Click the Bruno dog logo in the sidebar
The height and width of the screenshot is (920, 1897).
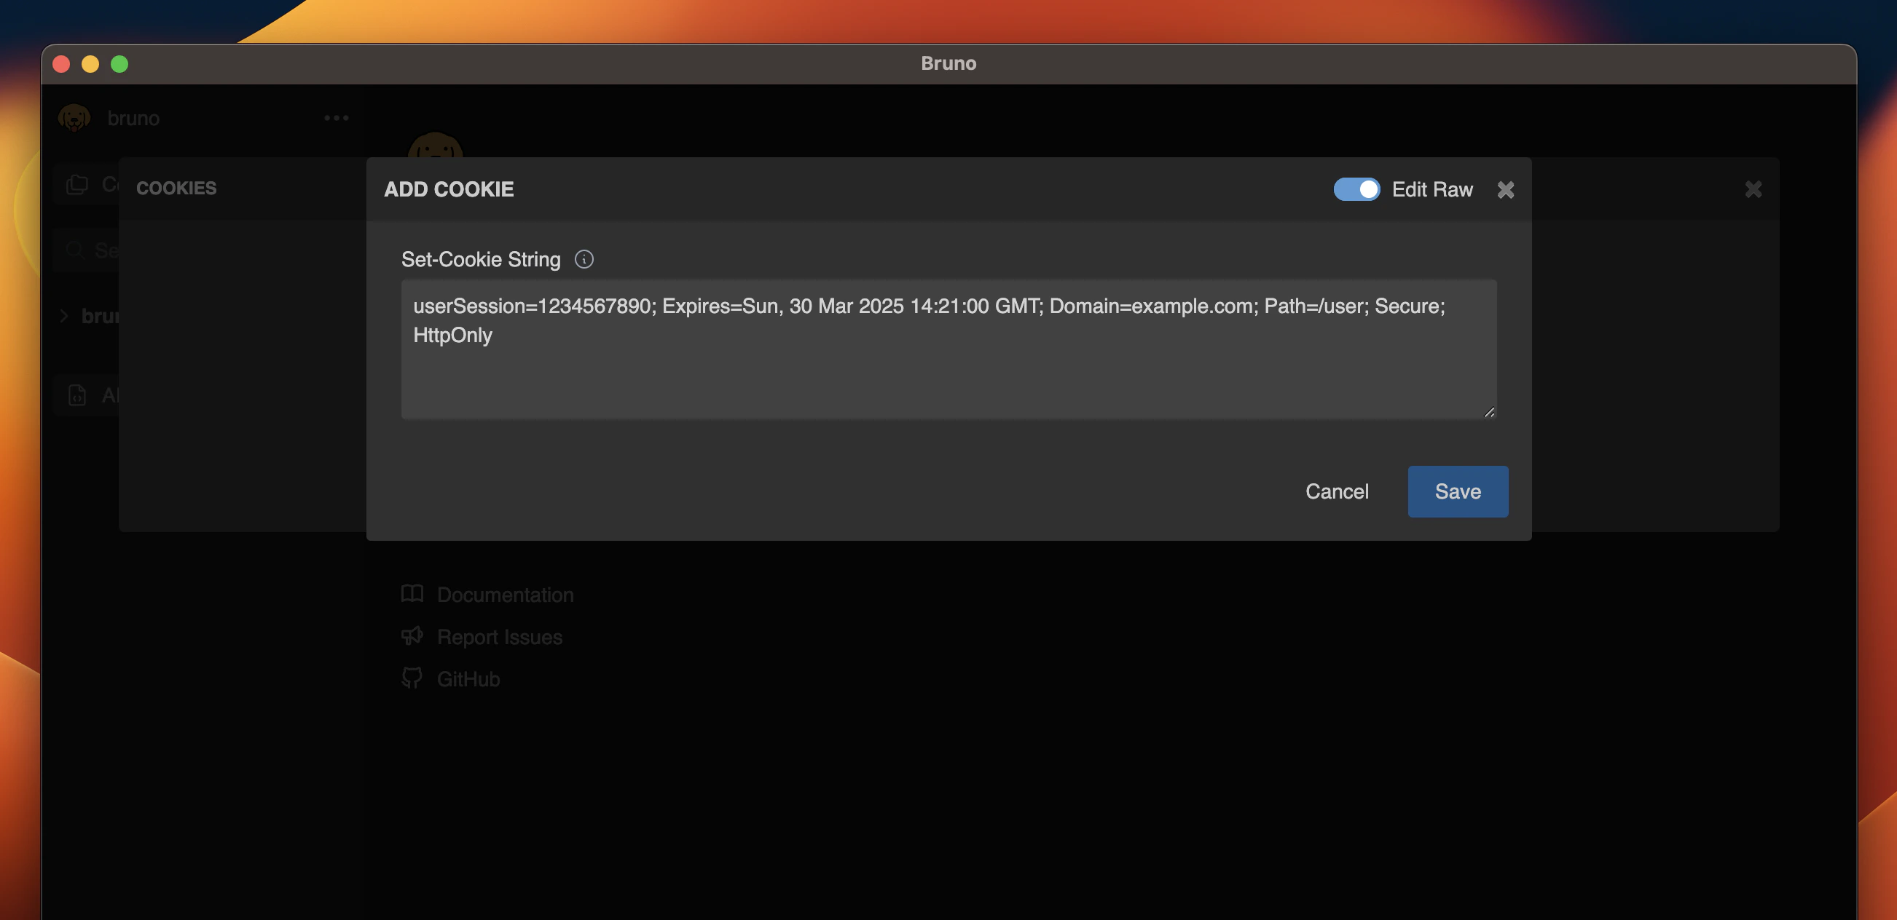[x=74, y=118]
